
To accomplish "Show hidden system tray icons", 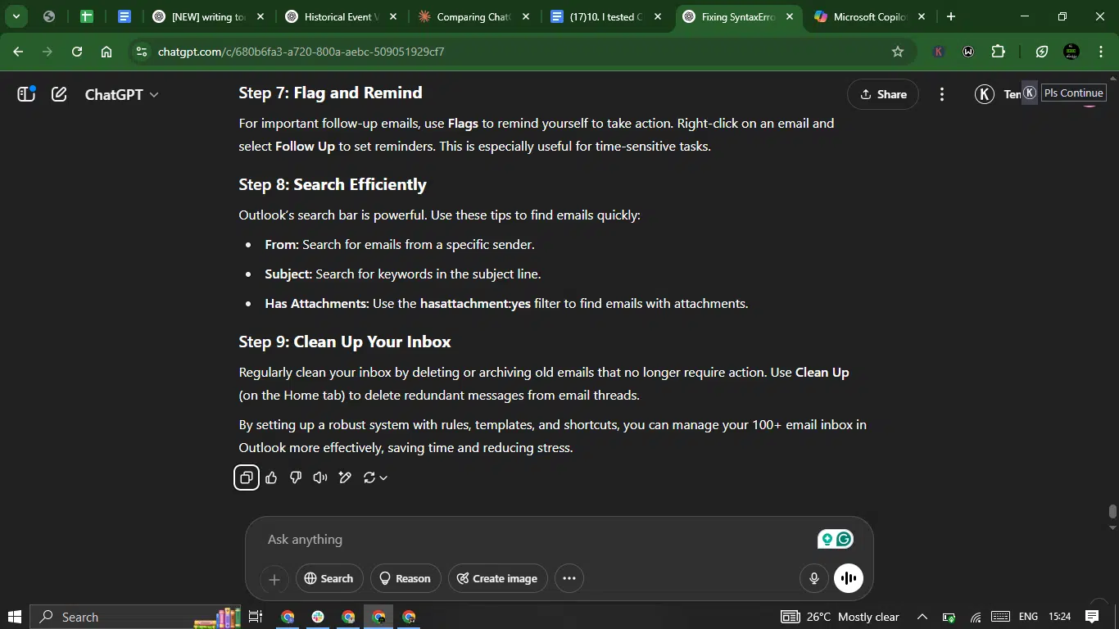I will pyautogui.click(x=922, y=617).
